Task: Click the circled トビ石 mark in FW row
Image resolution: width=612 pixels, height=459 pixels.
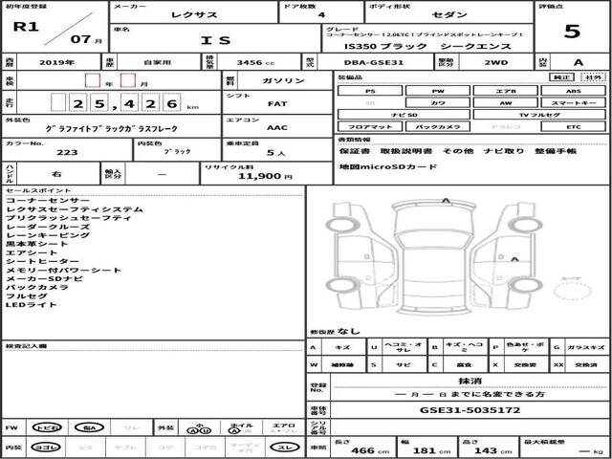Action: [x=46, y=427]
